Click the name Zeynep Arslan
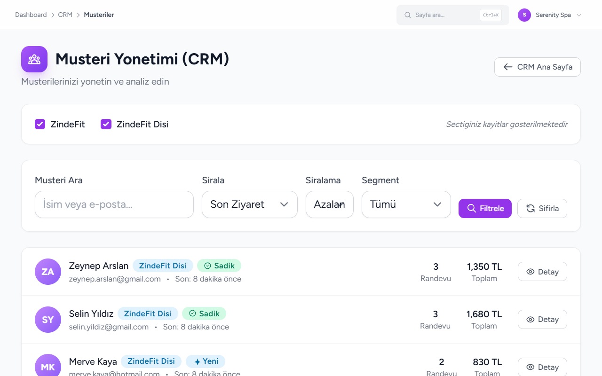Viewport: 602px width, 376px height. pyautogui.click(x=99, y=266)
